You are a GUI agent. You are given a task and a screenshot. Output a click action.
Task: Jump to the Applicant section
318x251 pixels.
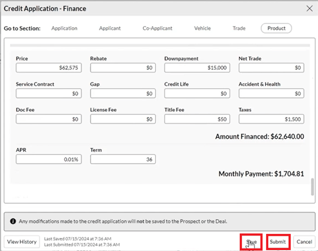tap(110, 28)
